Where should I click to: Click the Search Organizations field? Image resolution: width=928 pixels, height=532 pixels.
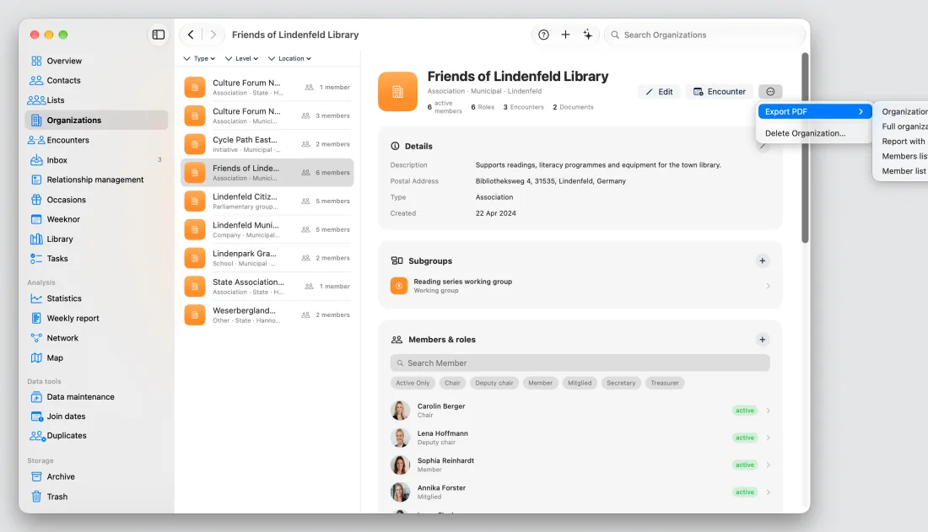pyautogui.click(x=704, y=35)
